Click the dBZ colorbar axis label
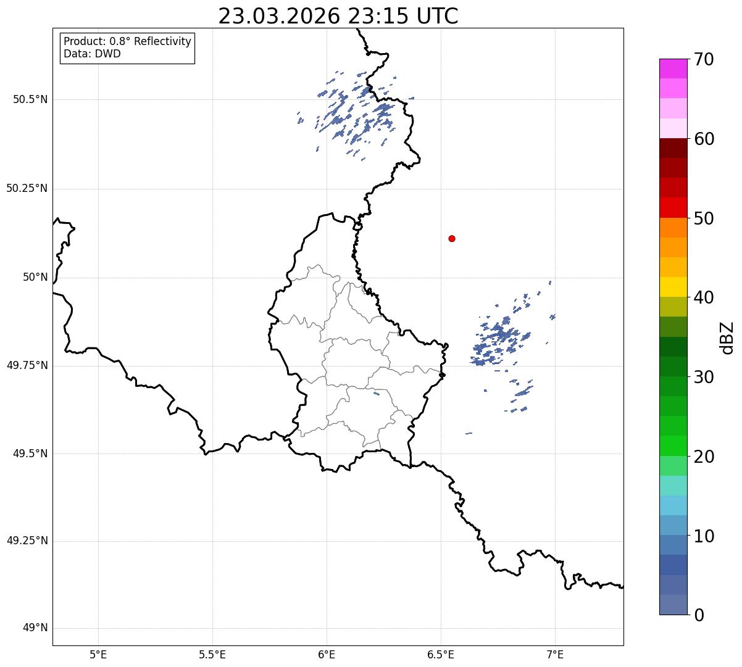The image size is (742, 667). (727, 337)
